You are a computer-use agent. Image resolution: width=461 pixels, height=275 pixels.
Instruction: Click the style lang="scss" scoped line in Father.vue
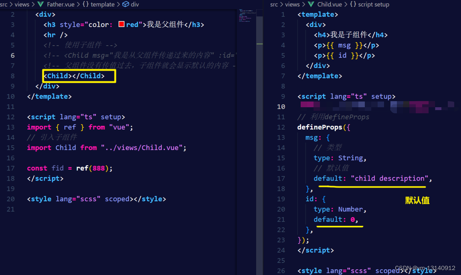97,199
